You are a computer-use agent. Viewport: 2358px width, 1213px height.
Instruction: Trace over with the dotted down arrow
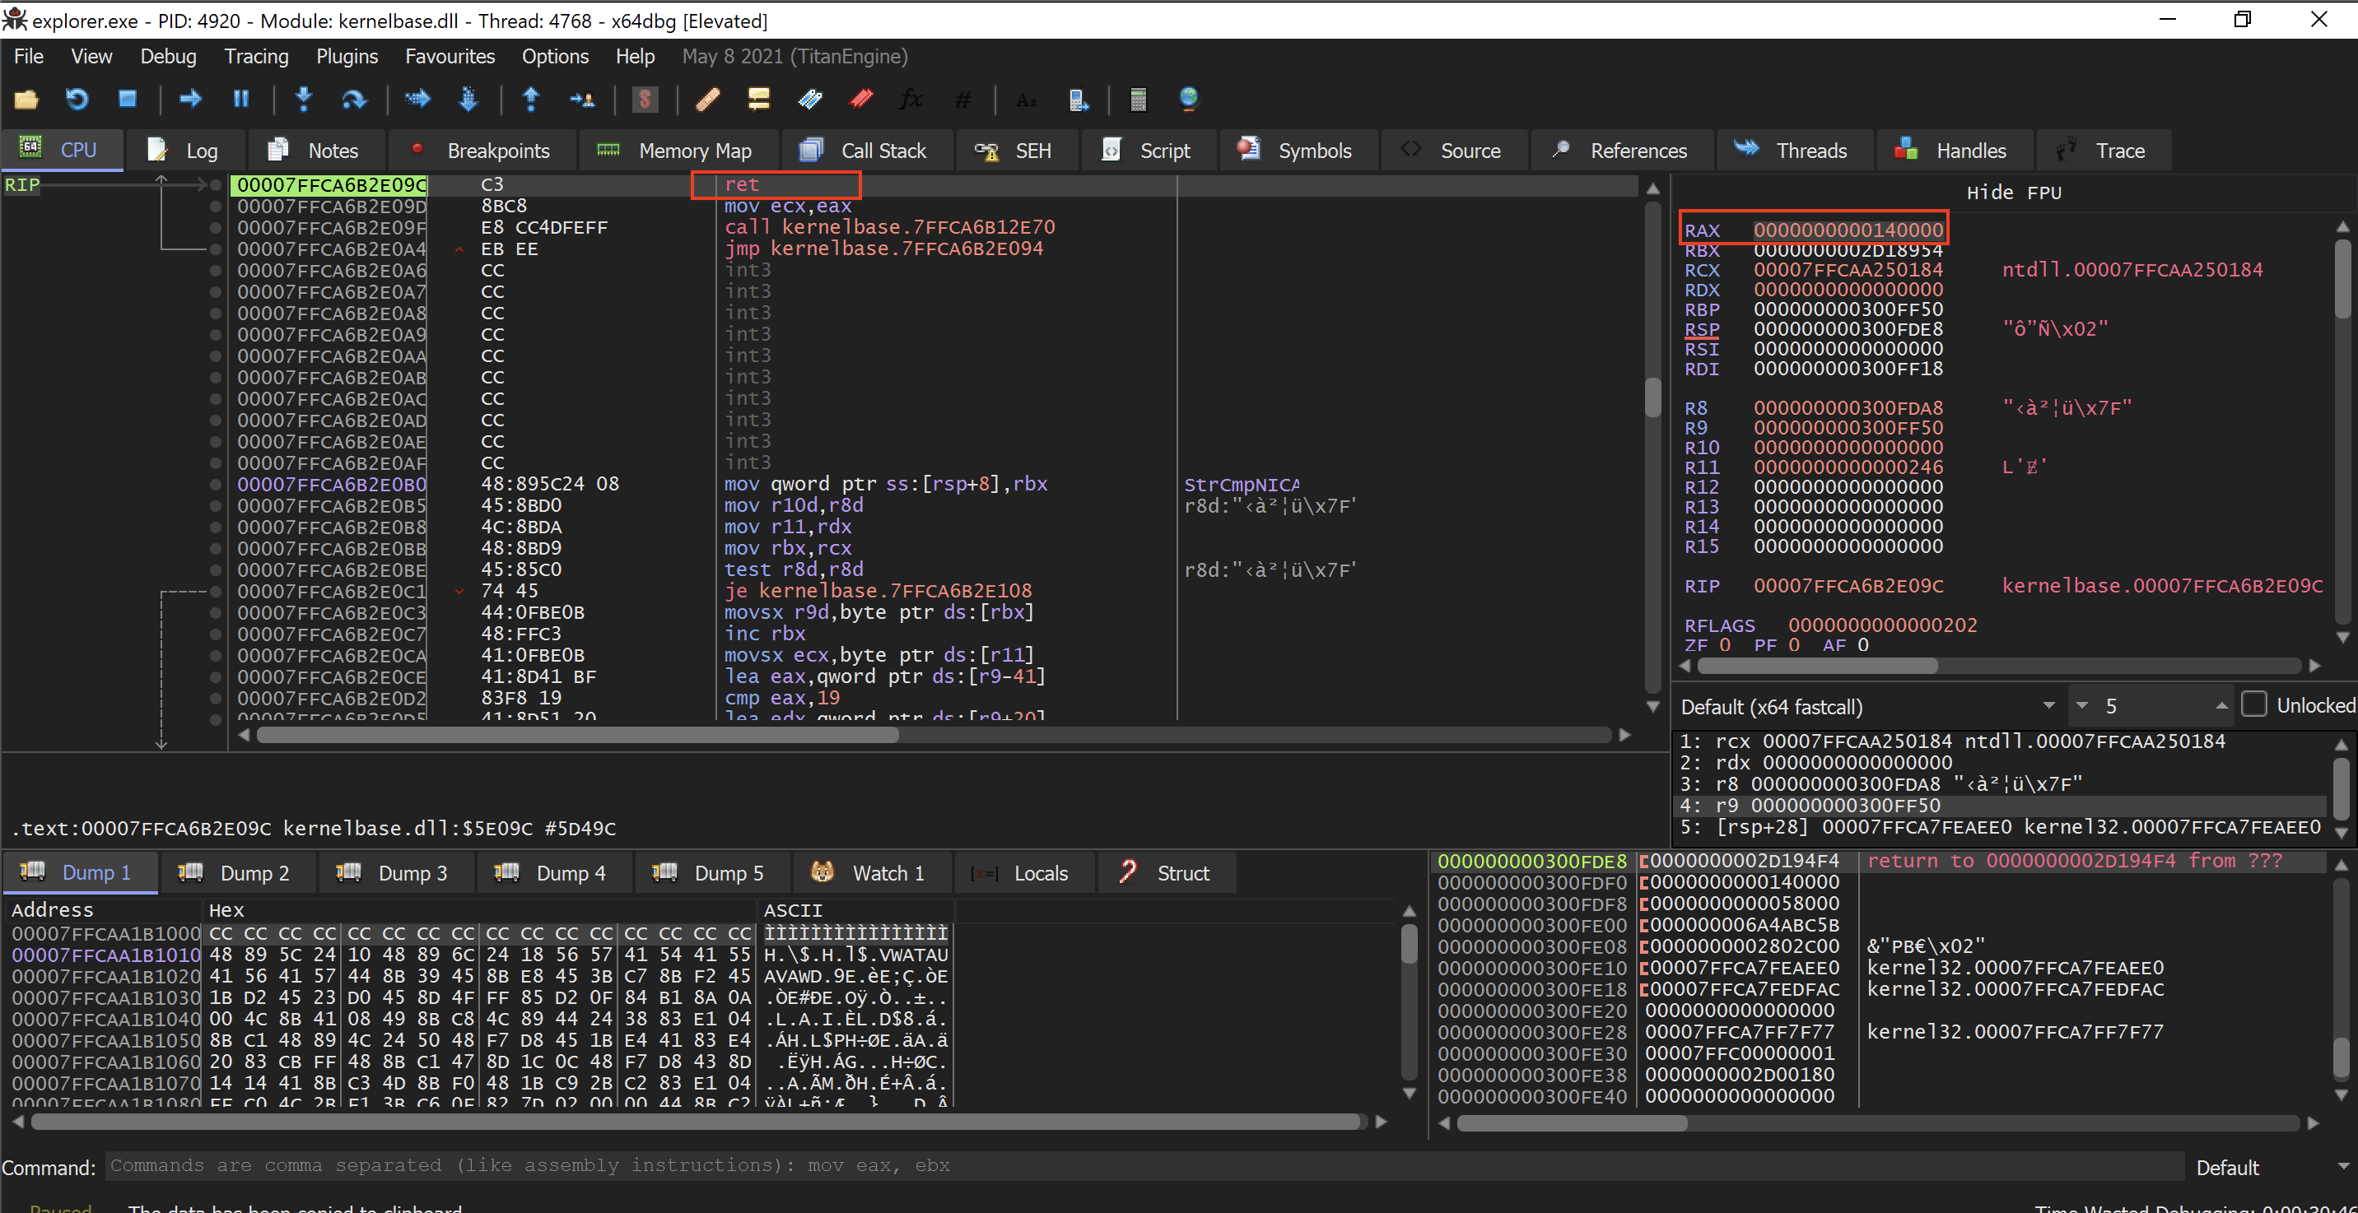(x=468, y=100)
